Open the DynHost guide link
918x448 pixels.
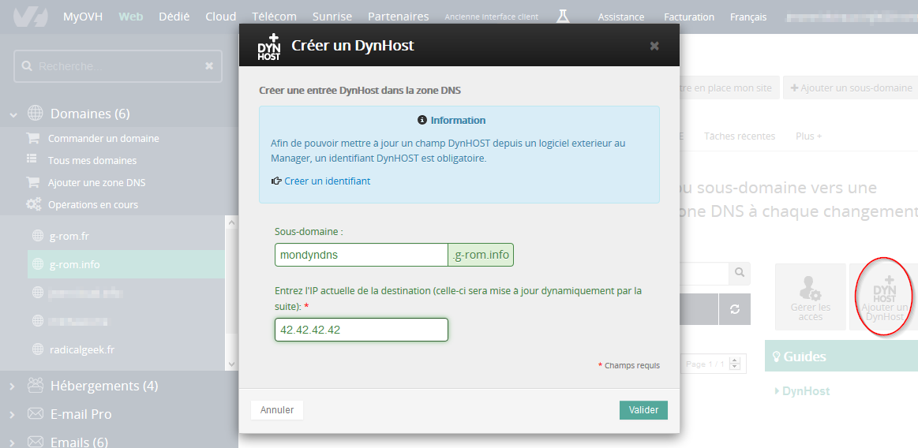click(x=806, y=391)
